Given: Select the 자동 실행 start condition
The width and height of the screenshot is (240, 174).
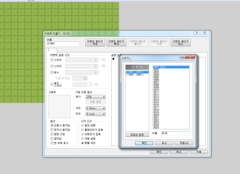Looking at the screenshot, I should 82,139.
